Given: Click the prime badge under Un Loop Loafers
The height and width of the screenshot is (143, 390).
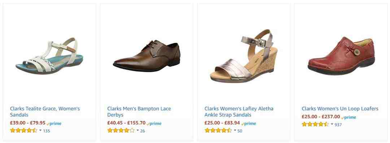Looking at the screenshot, I should click(348, 117).
